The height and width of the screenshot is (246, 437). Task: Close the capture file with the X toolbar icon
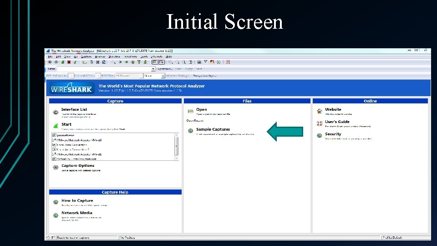97,62
